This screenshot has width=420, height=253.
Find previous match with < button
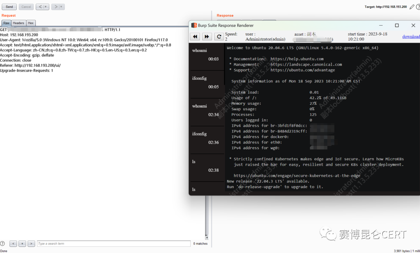pos(13,244)
